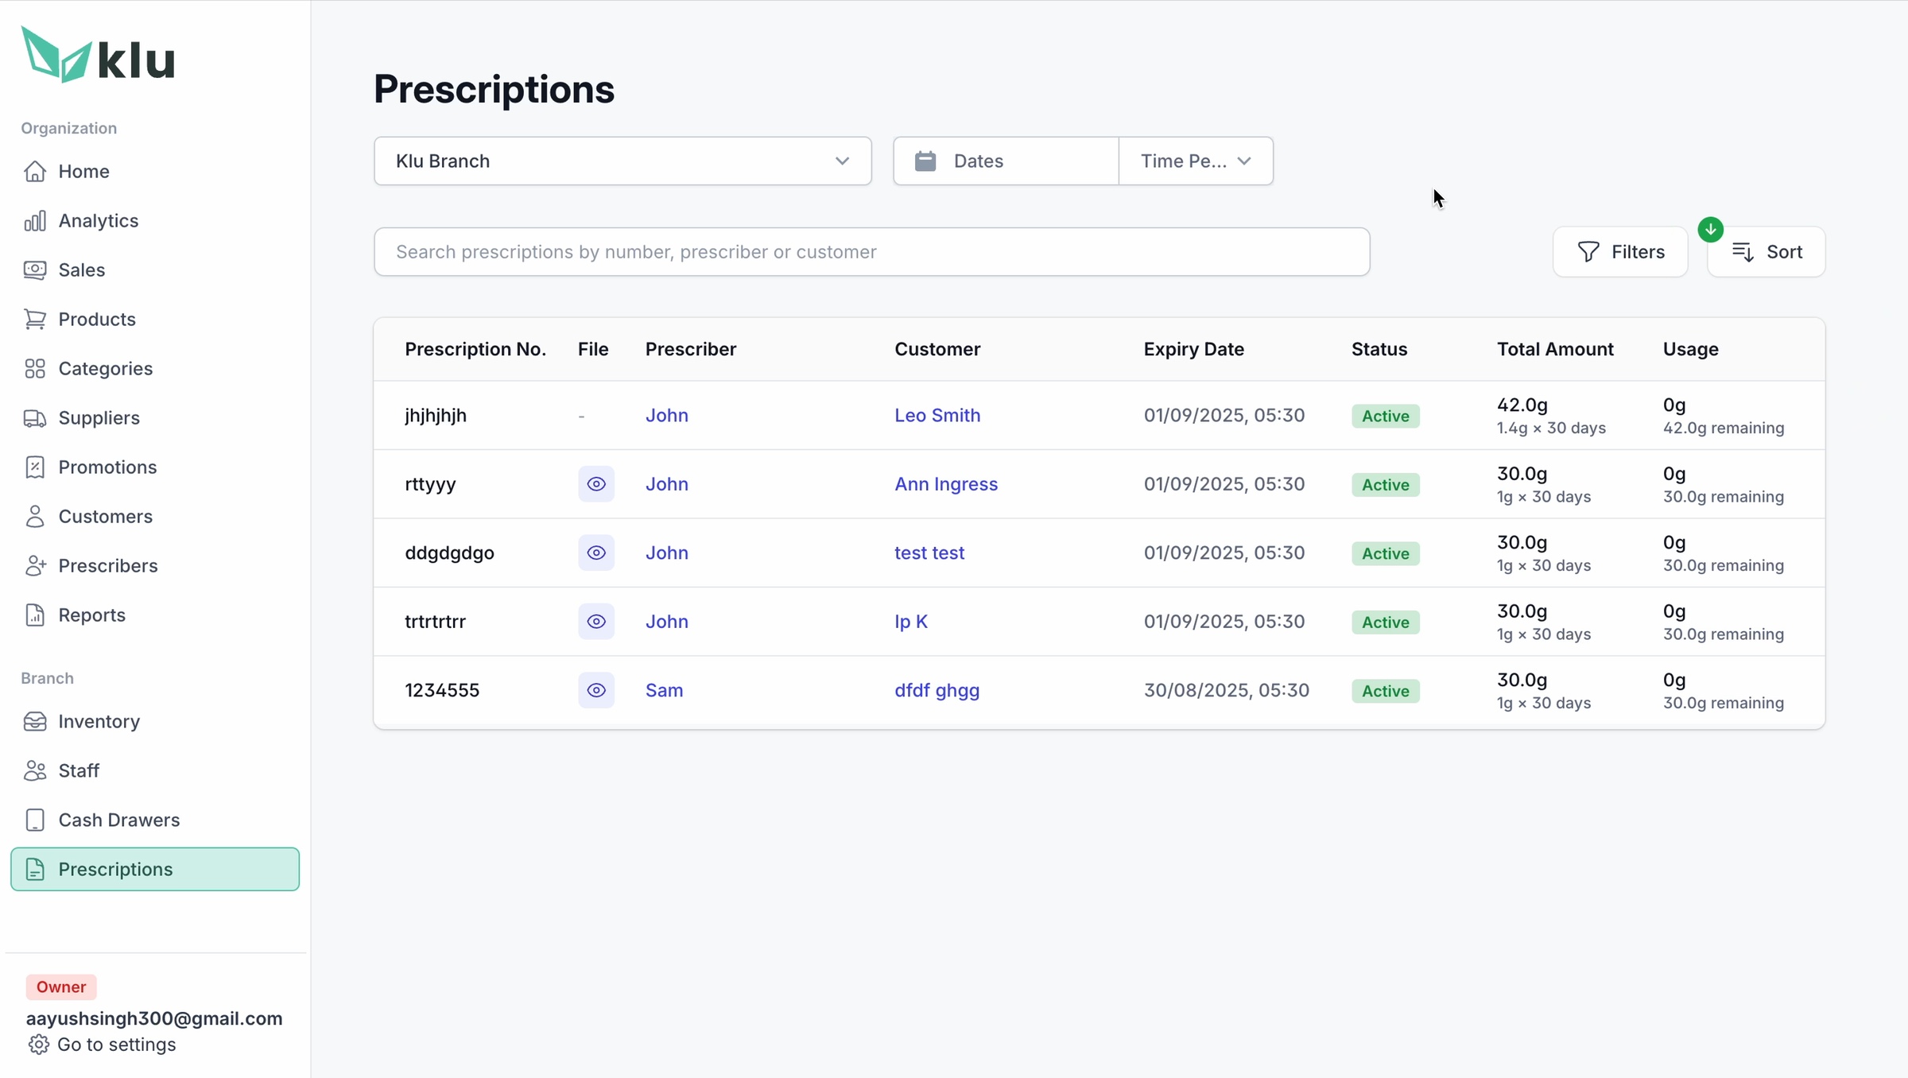The image size is (1908, 1078).
Task: Click the green descending arrow badge
Action: coord(1711,230)
